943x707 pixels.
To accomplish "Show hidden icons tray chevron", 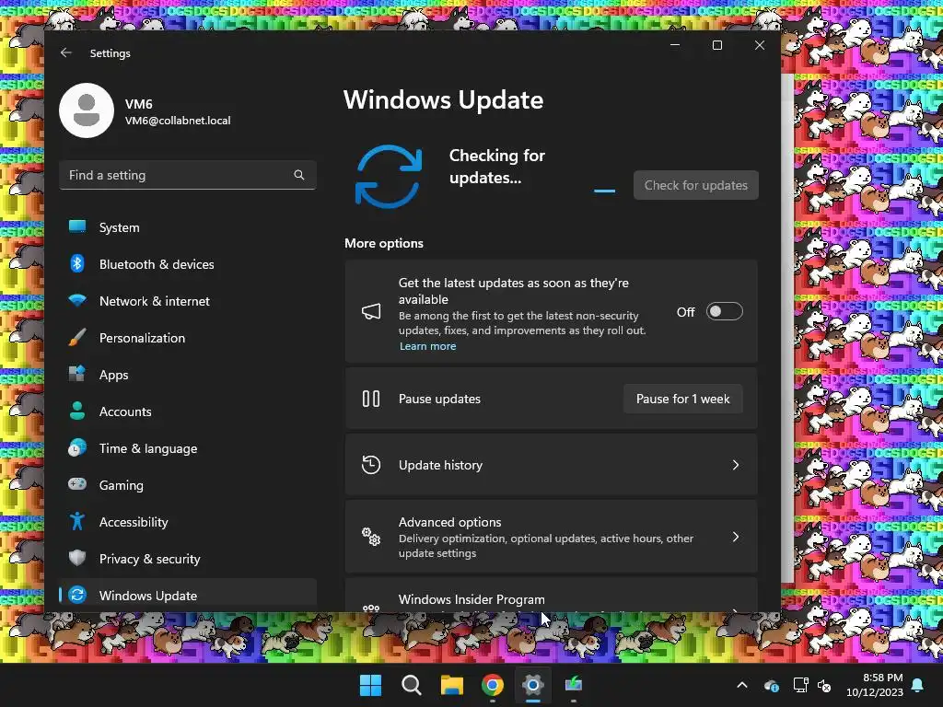I will (742, 685).
